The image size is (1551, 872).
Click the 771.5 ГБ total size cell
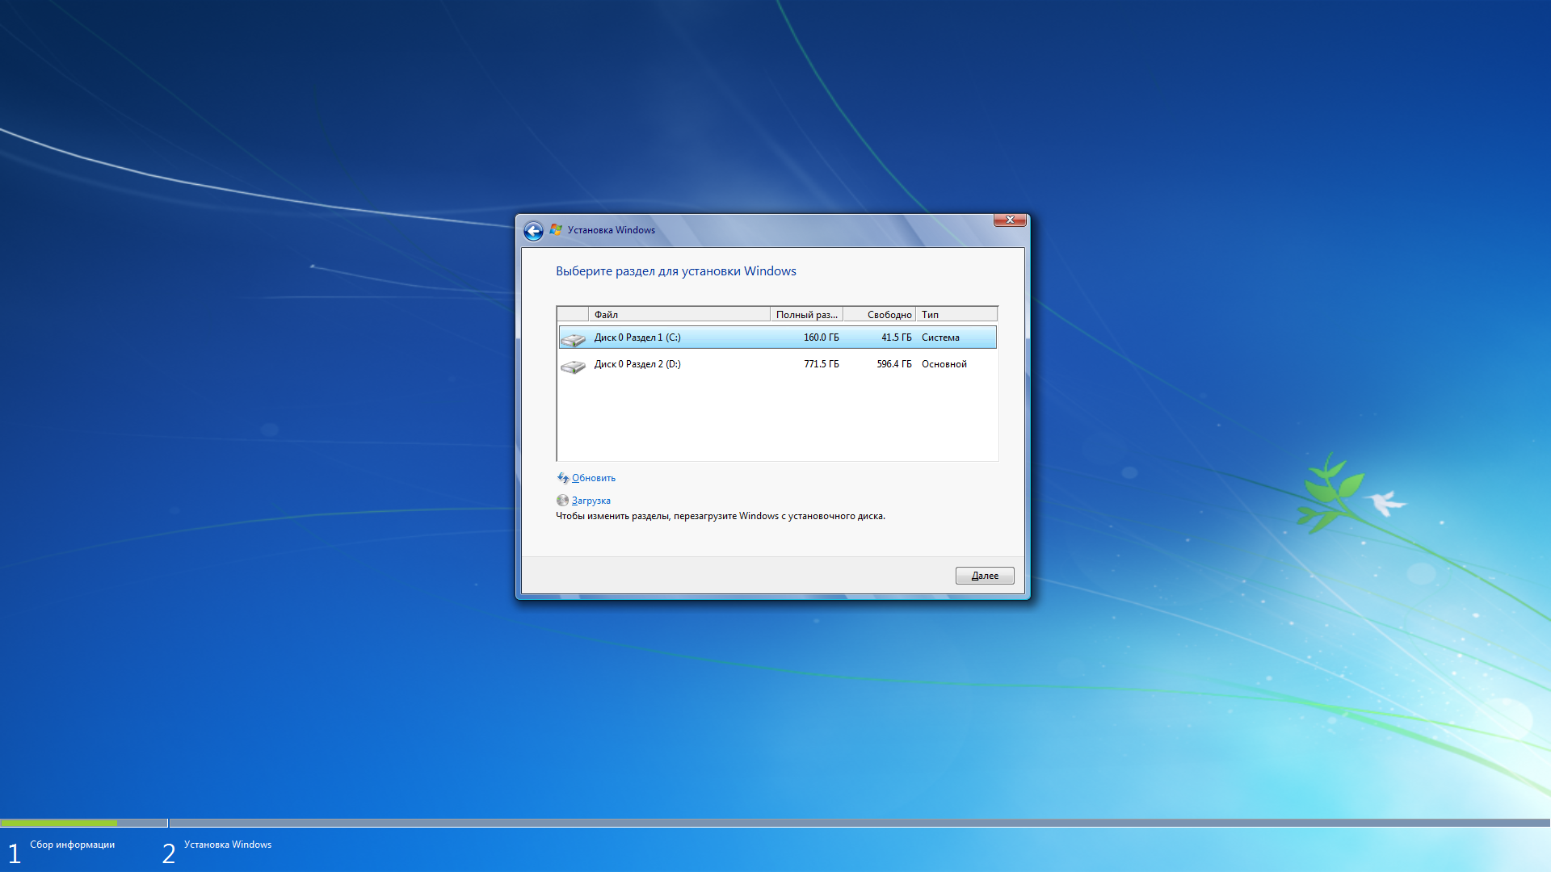pyautogui.click(x=822, y=364)
